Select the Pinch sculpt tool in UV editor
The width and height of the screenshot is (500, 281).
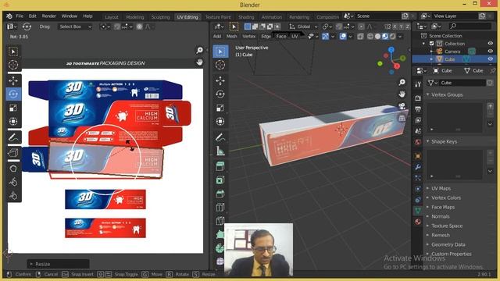13,195
